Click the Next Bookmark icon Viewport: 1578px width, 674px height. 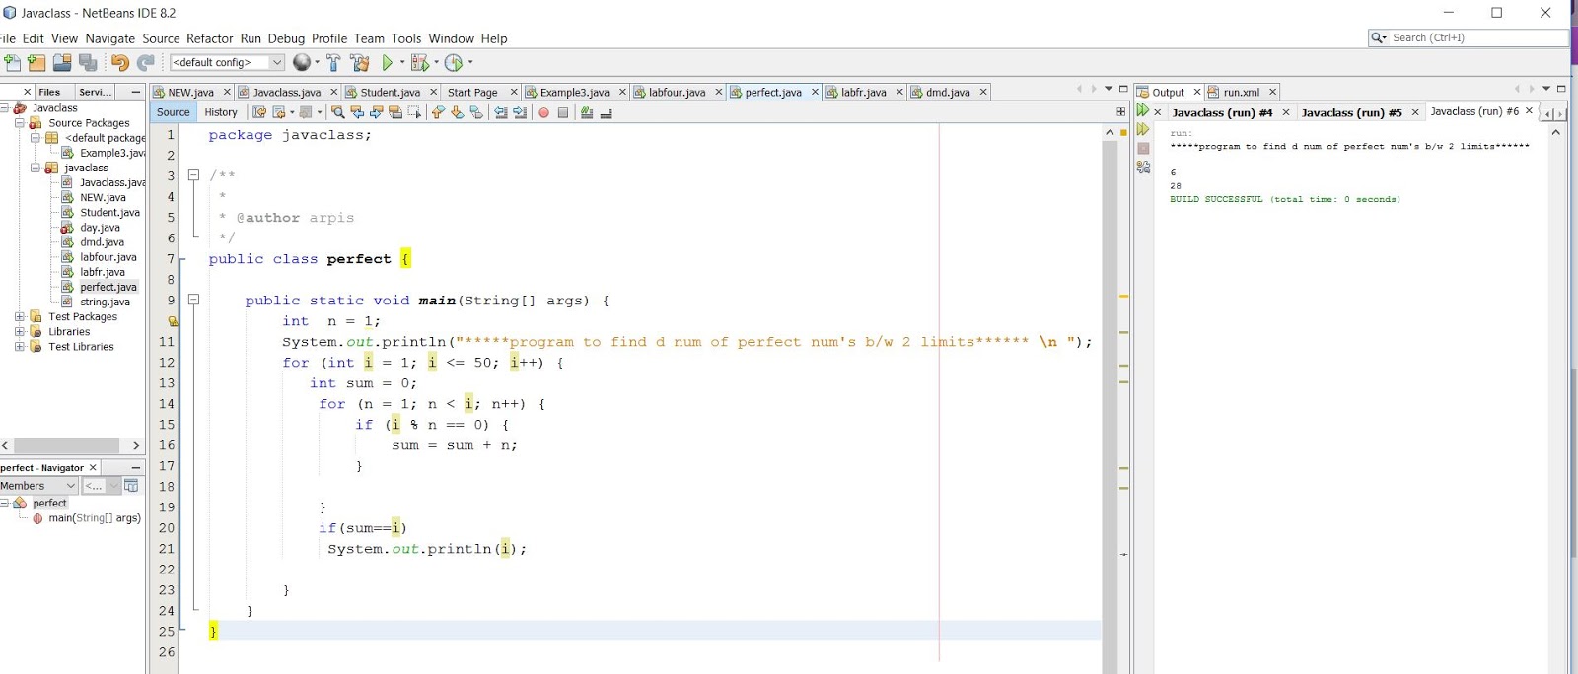coord(457,112)
